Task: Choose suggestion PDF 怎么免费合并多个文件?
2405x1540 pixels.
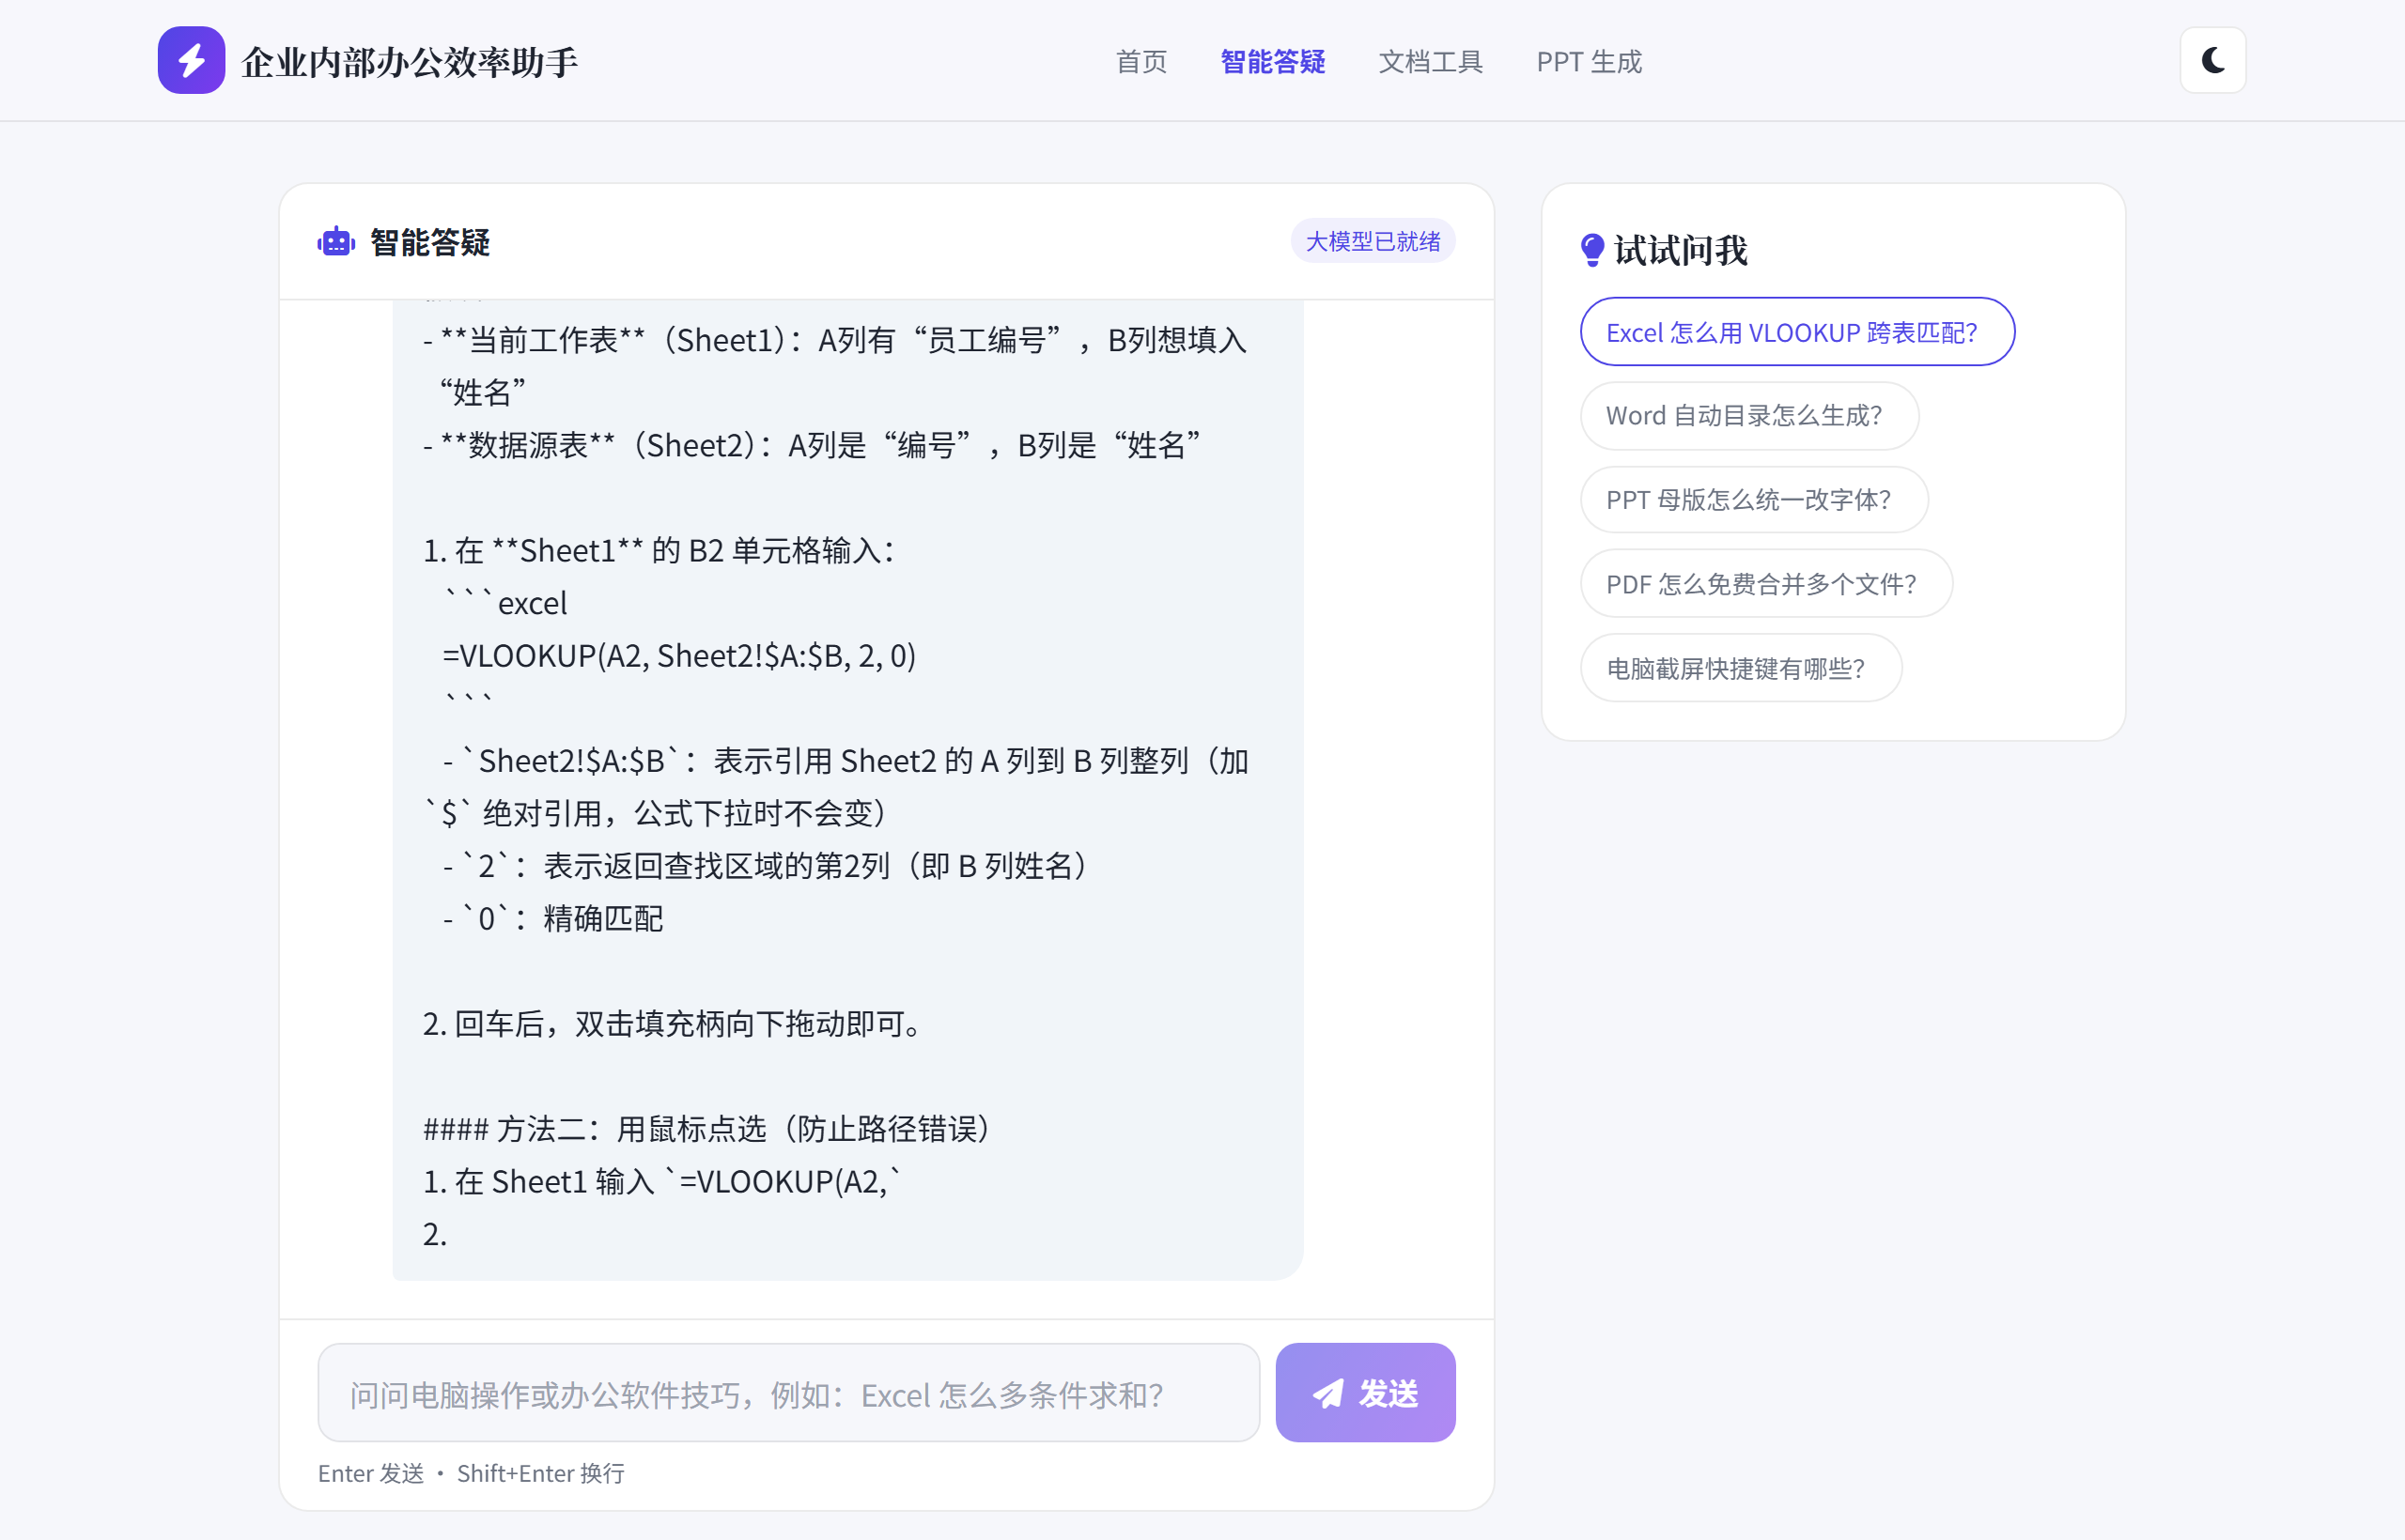Action: [1766, 584]
